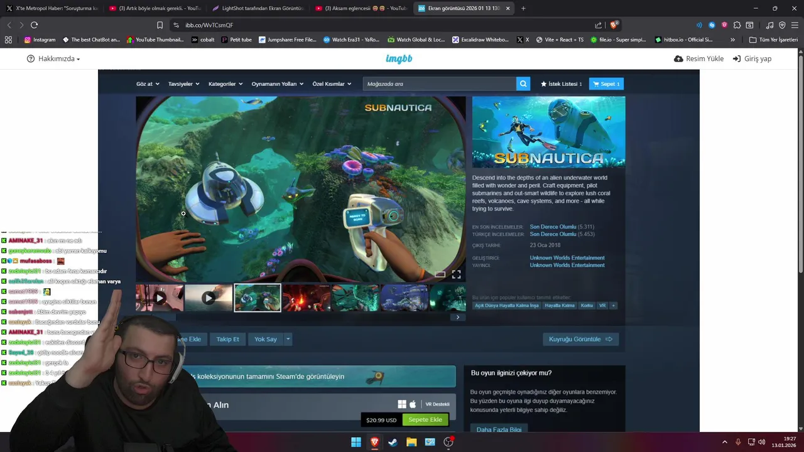This screenshot has width=804, height=452.
Task: Click the theater mode icon on the Subnautica media viewer
Action: (440, 274)
